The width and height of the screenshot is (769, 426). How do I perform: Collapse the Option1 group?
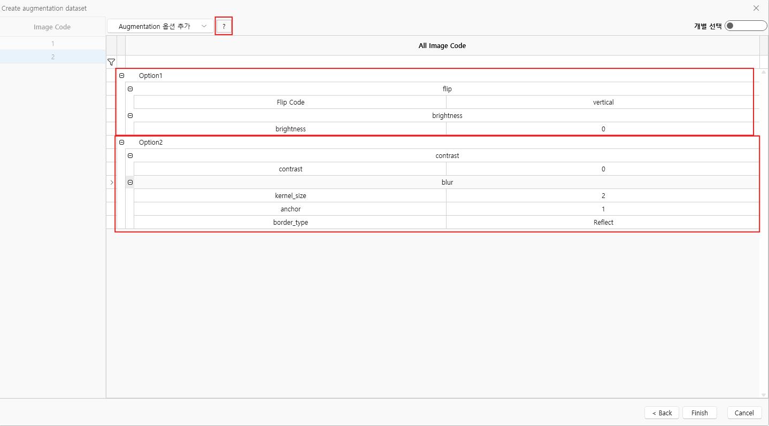click(121, 76)
